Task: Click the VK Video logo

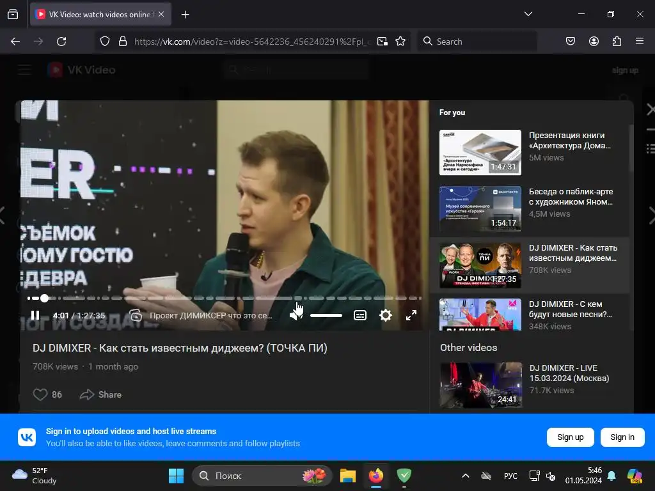Action: (81, 70)
